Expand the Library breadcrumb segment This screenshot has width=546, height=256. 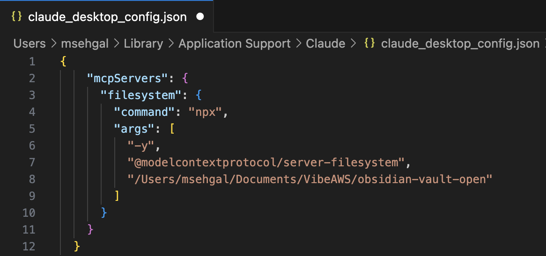point(143,44)
